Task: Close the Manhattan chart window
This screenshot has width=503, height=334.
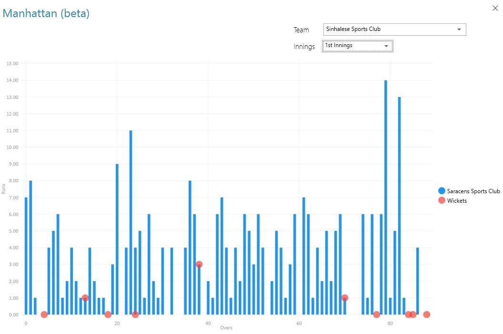Action: point(495,8)
